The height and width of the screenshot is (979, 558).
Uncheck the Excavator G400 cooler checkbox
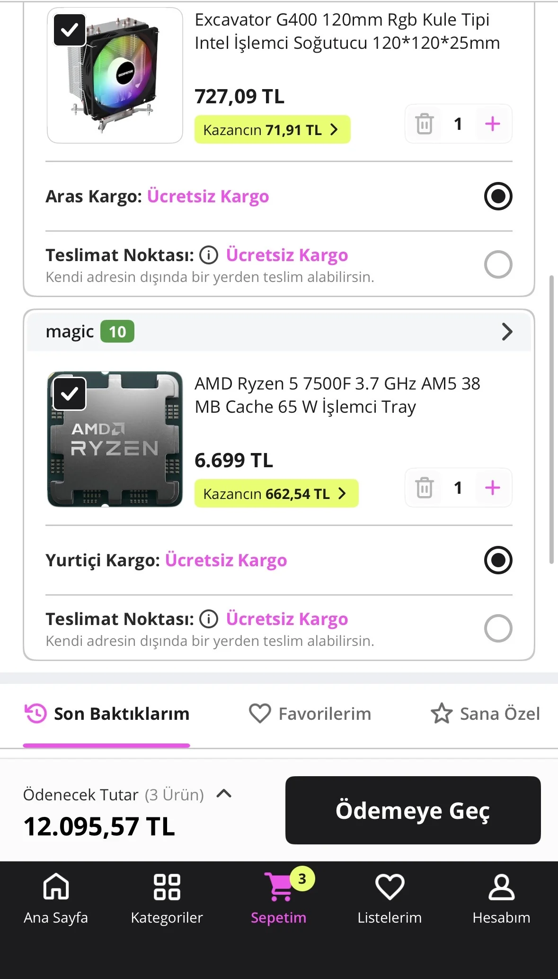pos(70,30)
